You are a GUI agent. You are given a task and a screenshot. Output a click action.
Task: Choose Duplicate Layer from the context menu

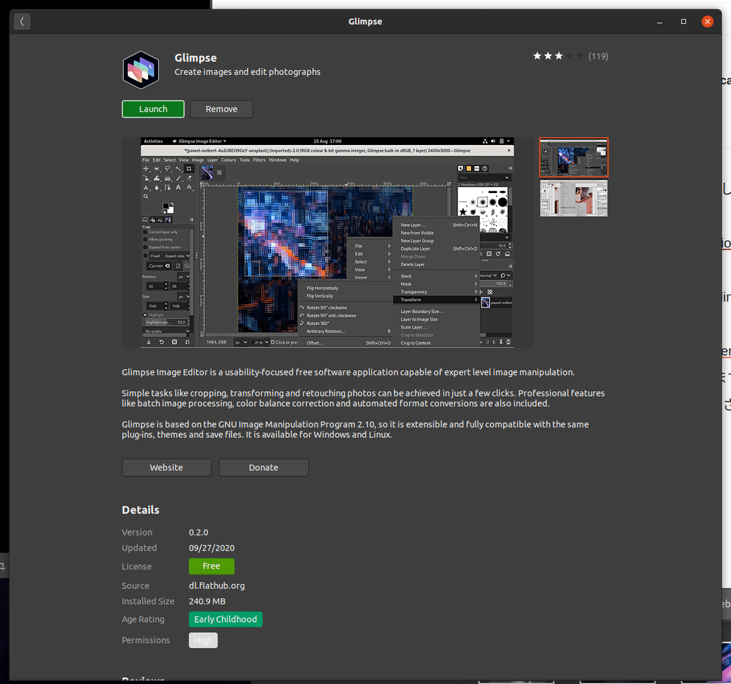415,249
